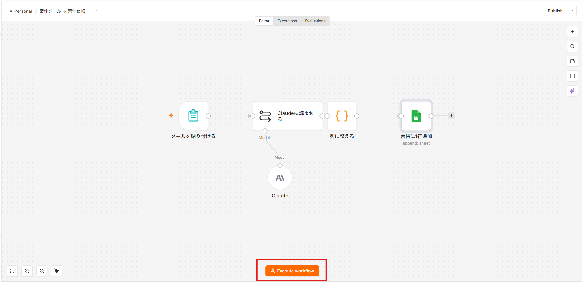Add a sticky note from the right toolbar

click(x=572, y=61)
